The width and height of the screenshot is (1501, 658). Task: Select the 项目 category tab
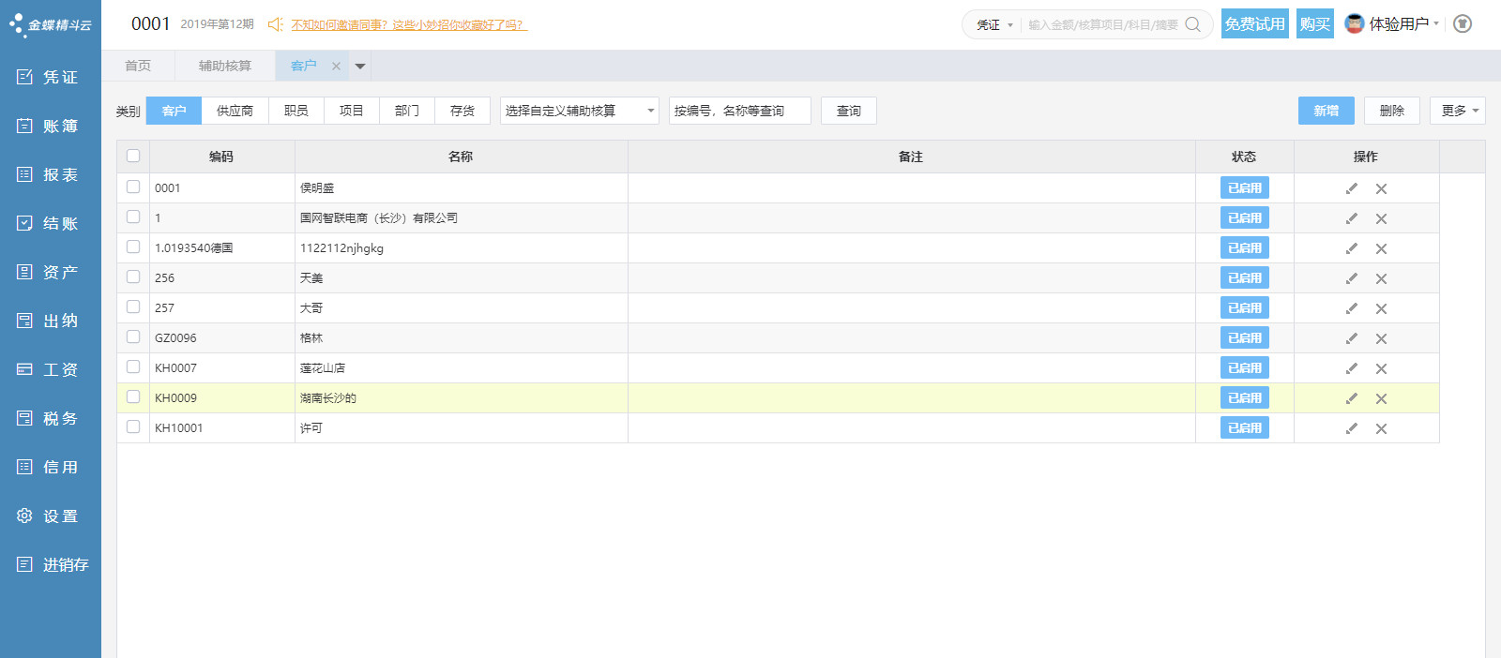[x=352, y=111]
